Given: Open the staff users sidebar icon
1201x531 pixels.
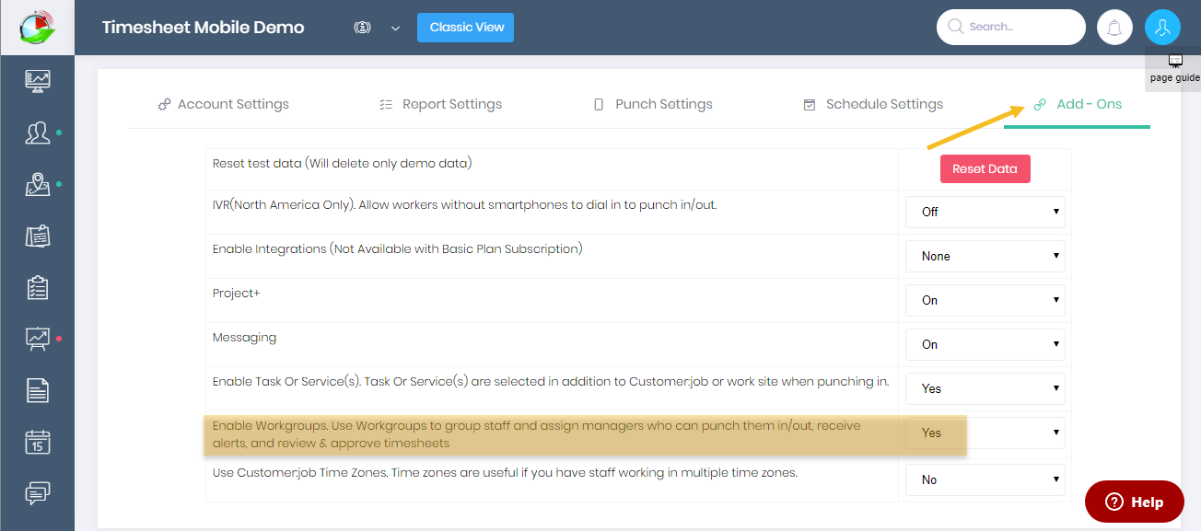Looking at the screenshot, I should point(37,133).
